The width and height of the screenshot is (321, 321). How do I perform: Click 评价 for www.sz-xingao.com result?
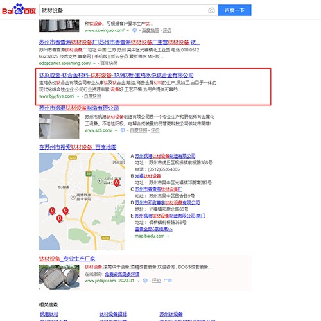(x=167, y=30)
